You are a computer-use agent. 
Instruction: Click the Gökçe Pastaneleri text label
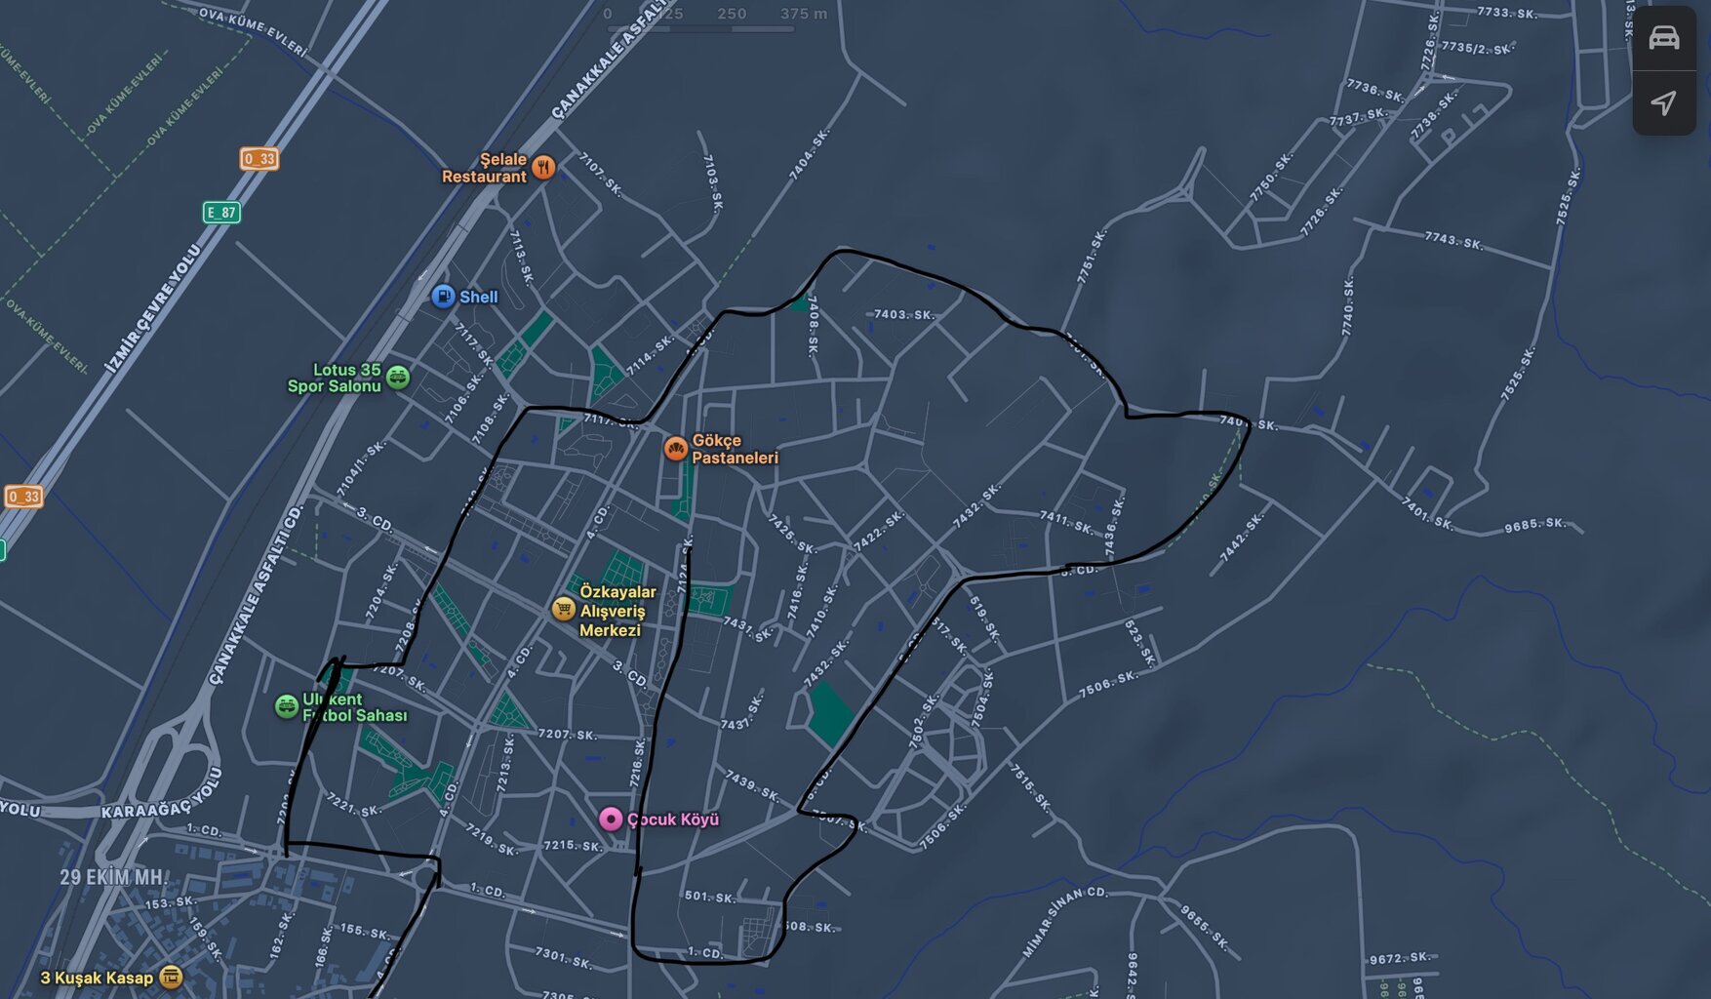(735, 449)
